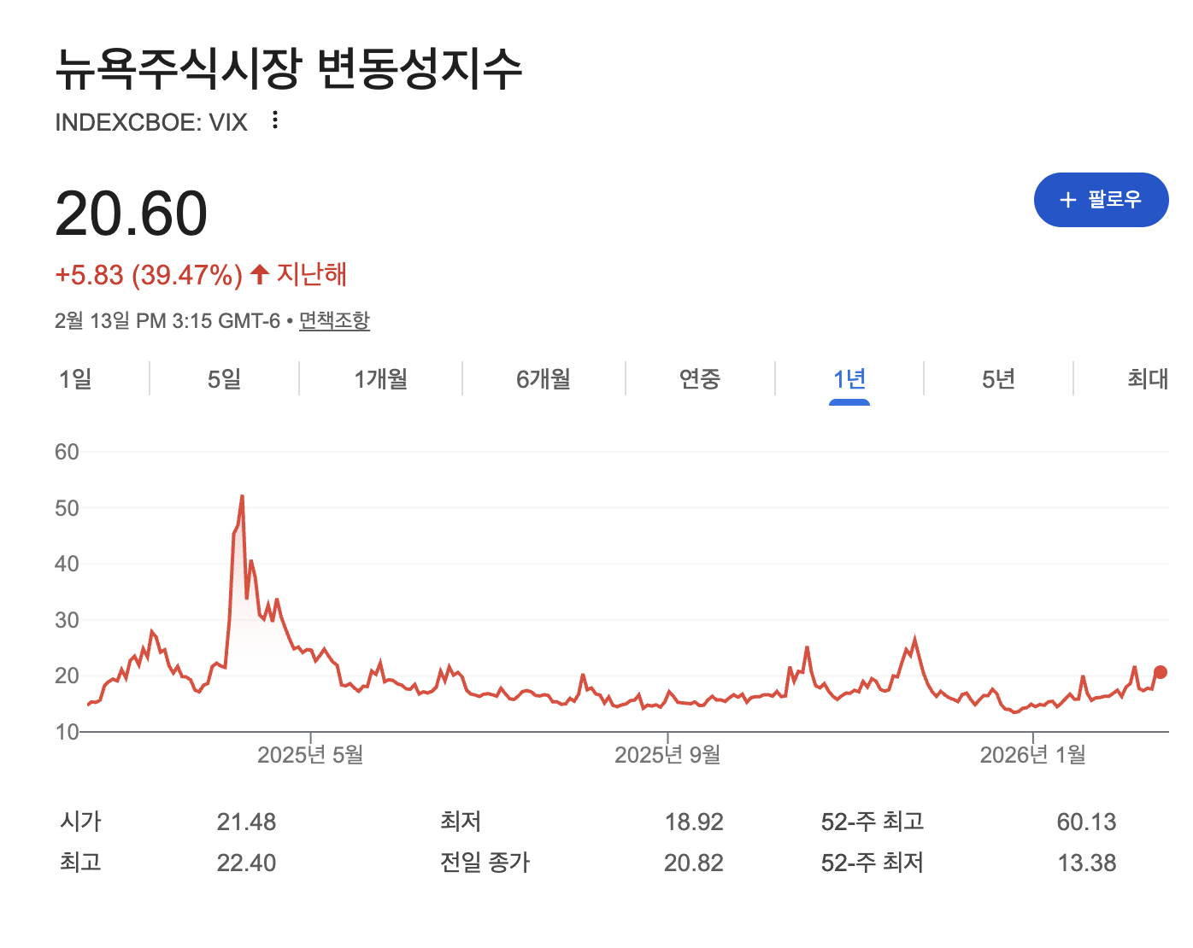The image size is (1193, 948).
Task: Select the 1일 time range tab
Action: [x=75, y=378]
